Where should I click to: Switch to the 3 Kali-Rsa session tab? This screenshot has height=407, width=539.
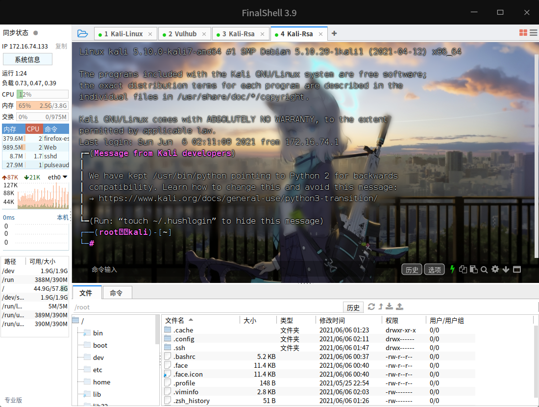pos(241,34)
